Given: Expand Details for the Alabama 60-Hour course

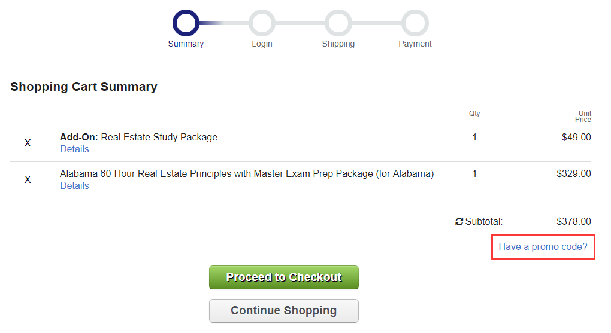Looking at the screenshot, I should pos(74,186).
